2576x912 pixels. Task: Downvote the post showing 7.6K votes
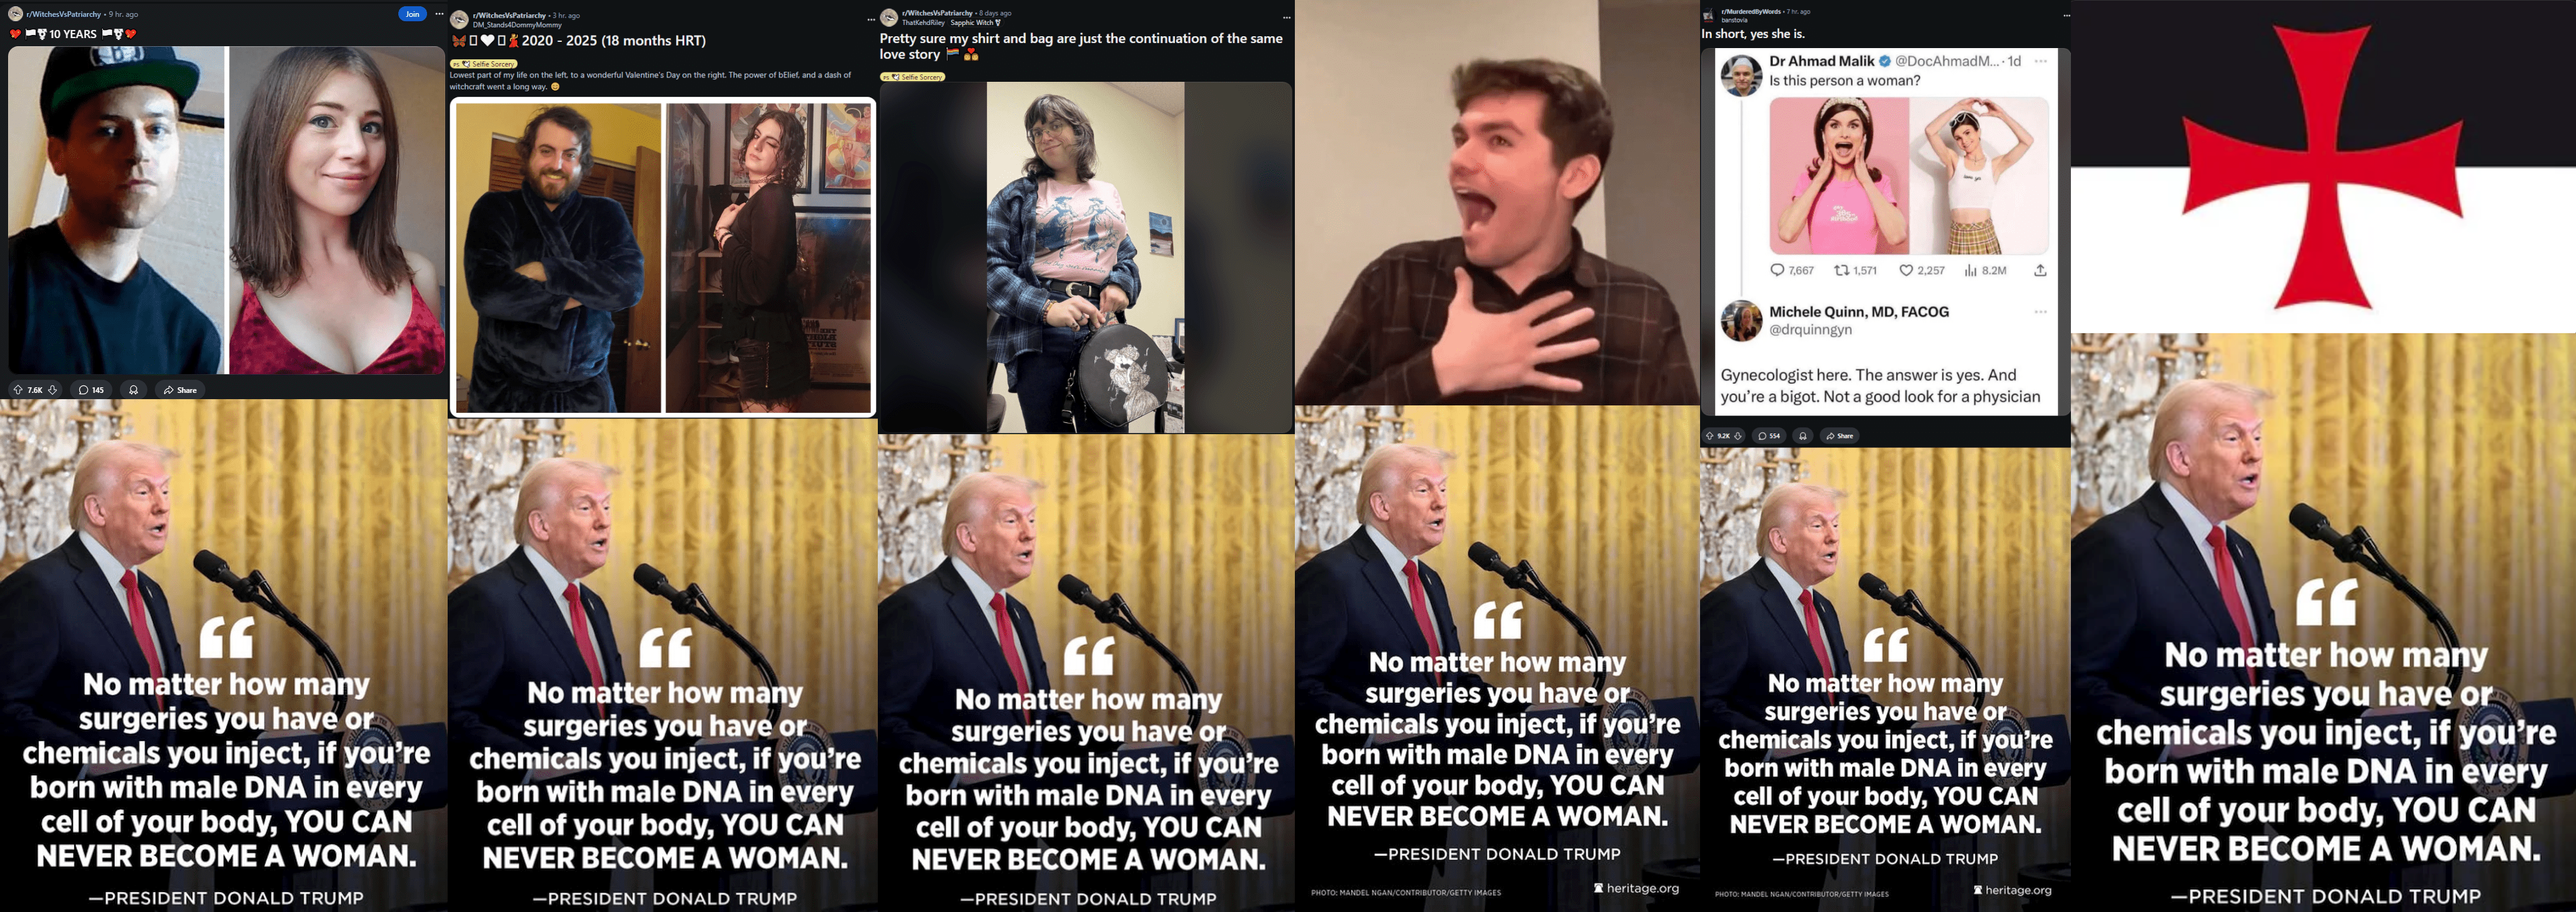tap(53, 390)
